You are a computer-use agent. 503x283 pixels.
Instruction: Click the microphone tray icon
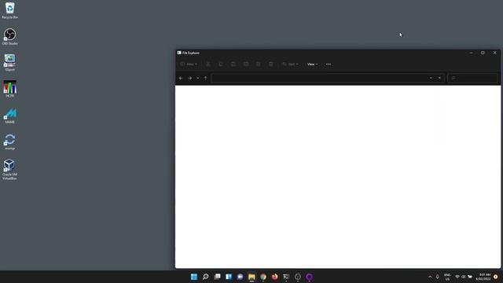tap(437, 277)
